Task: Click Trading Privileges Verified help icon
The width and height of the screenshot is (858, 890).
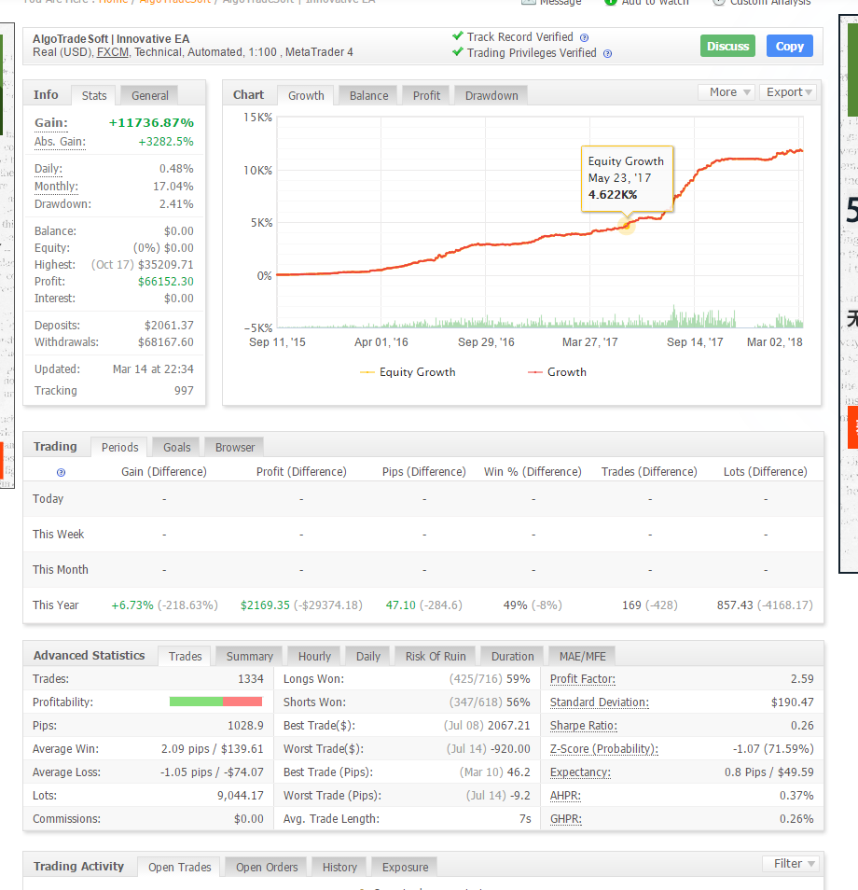Action: point(607,54)
